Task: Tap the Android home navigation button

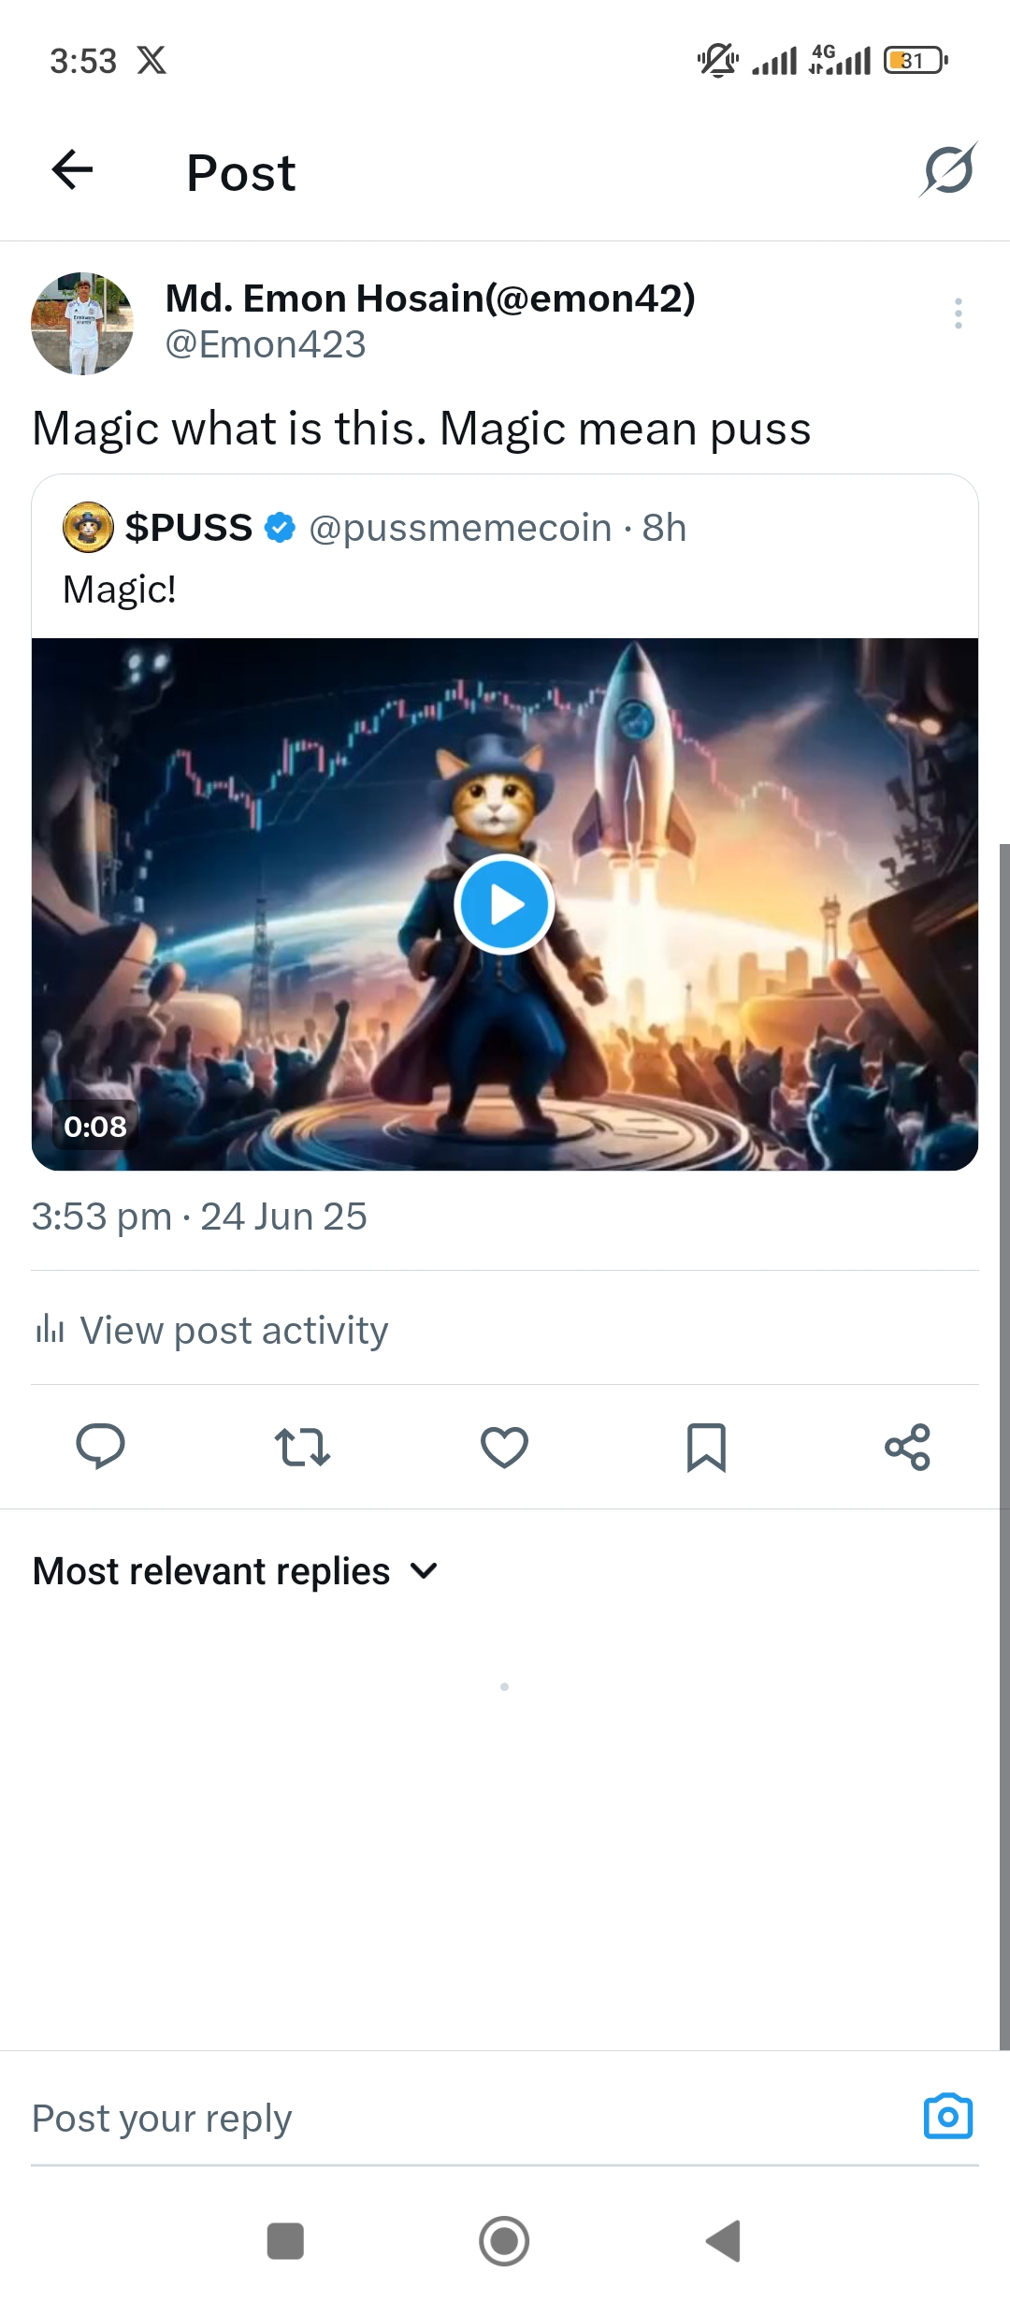Action: [504, 2241]
